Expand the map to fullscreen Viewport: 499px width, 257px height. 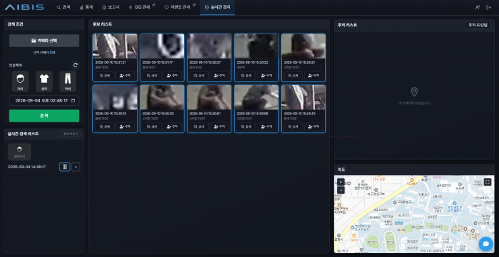pos(488,182)
